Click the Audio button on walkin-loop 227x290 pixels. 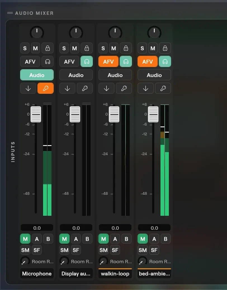(115, 75)
